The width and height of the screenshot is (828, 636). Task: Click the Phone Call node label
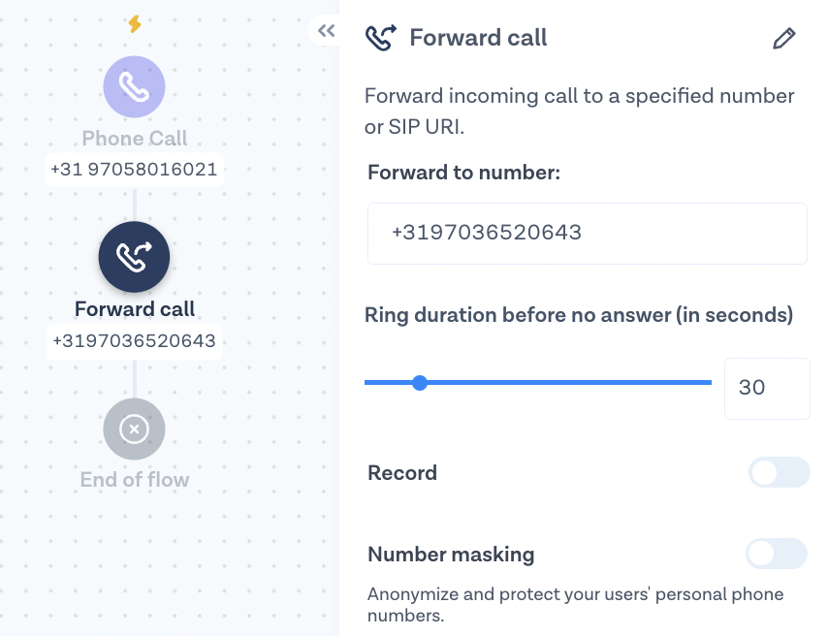coord(134,139)
